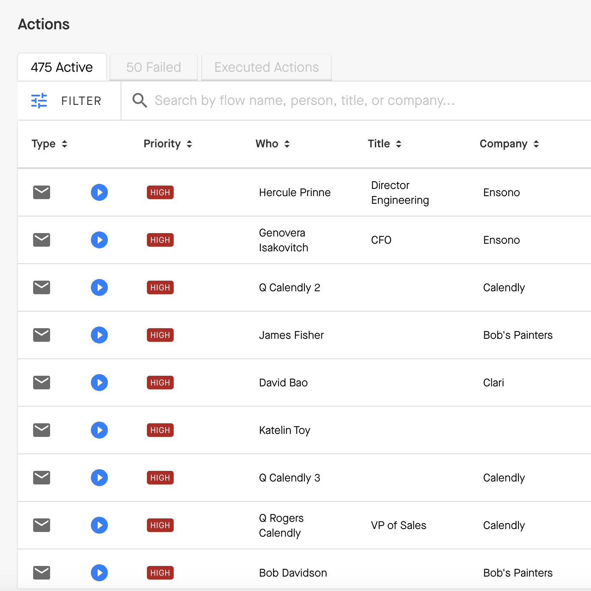
Task: Sort the table by Priority column
Action: [168, 144]
